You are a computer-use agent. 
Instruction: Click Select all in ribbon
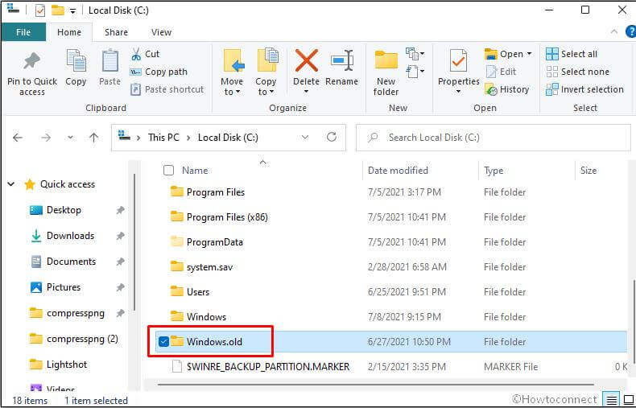[x=572, y=54]
